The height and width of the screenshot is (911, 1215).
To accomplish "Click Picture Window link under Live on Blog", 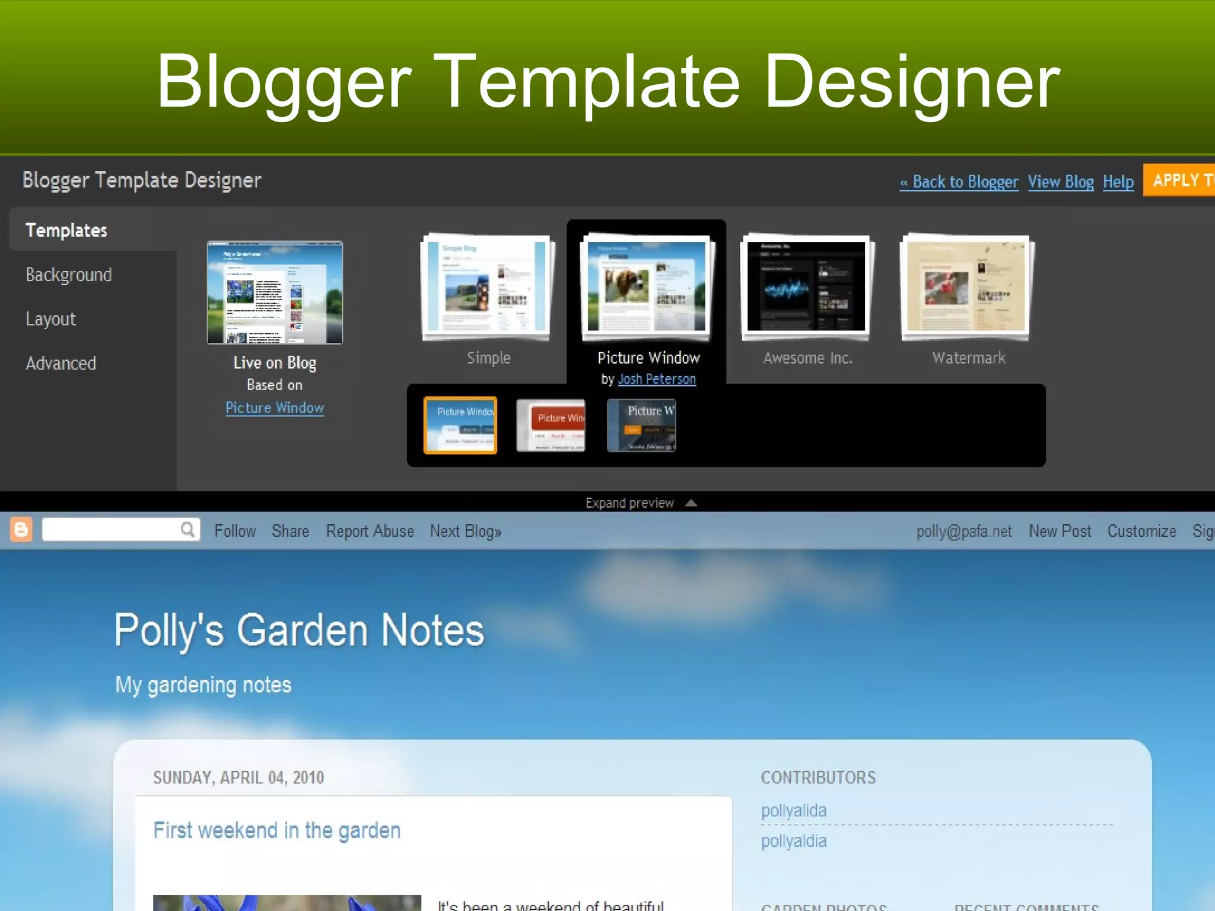I will (275, 408).
